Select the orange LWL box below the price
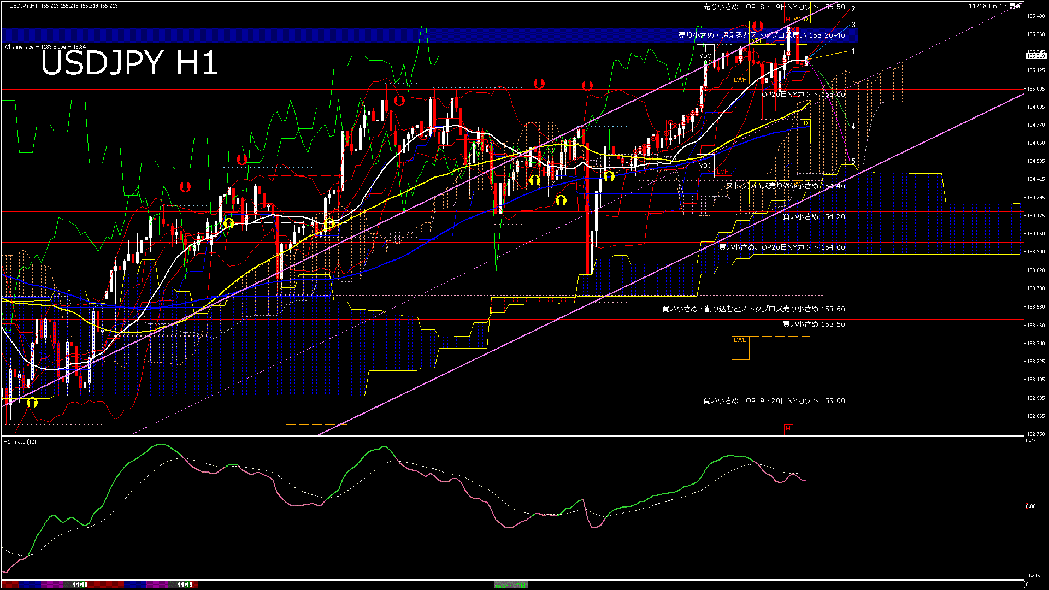The height and width of the screenshot is (590, 1049). [740, 347]
